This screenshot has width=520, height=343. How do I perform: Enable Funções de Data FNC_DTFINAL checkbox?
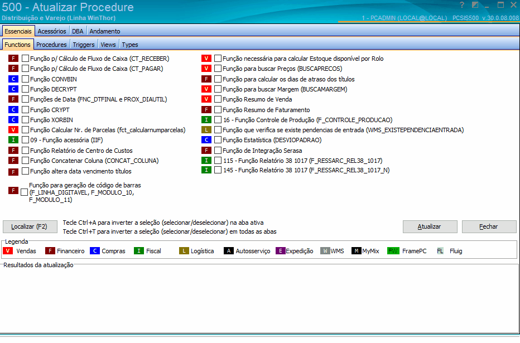(x=25, y=99)
